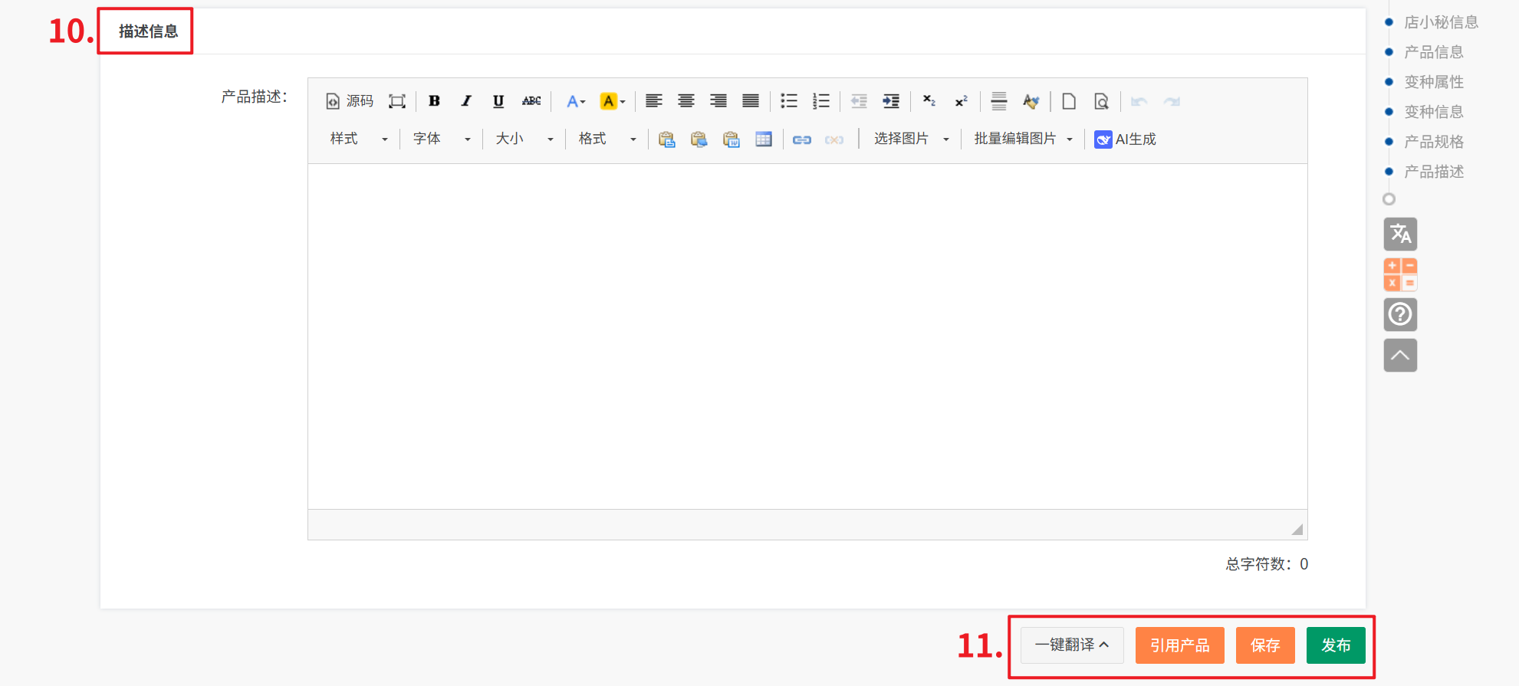Insert a table into the description
Screen dimensions: 1519x686
(764, 139)
